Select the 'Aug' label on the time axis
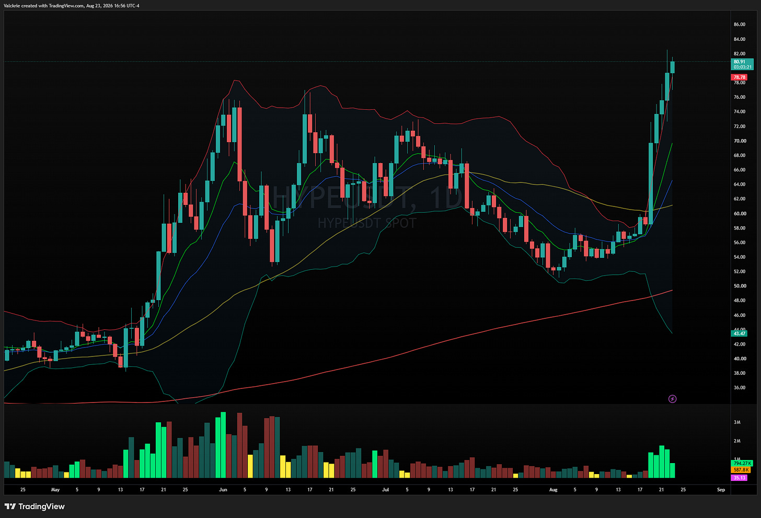Viewport: 761px width, 518px height. point(554,490)
